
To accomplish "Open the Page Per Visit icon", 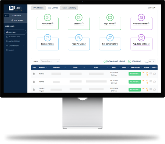I will point(79,38).
